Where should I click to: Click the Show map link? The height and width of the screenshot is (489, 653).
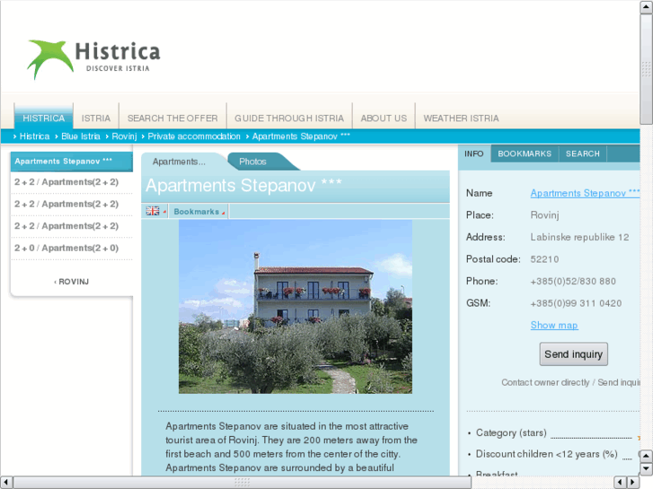pos(554,326)
